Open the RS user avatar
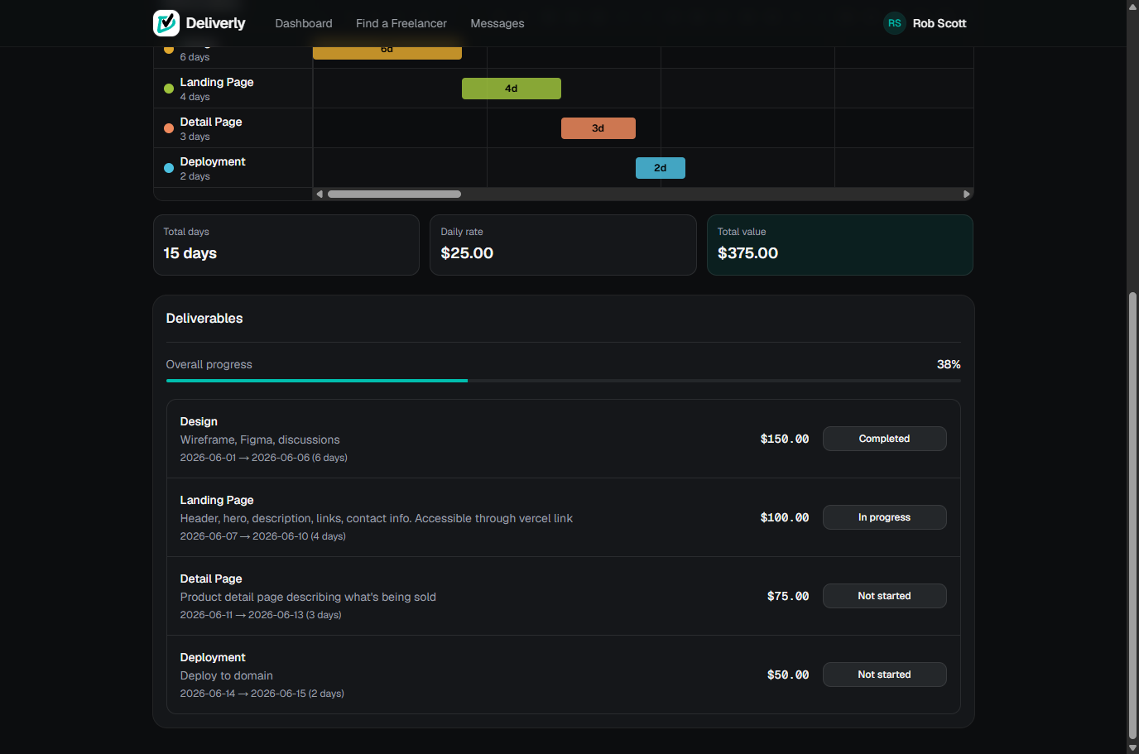The width and height of the screenshot is (1139, 754). pos(895,23)
